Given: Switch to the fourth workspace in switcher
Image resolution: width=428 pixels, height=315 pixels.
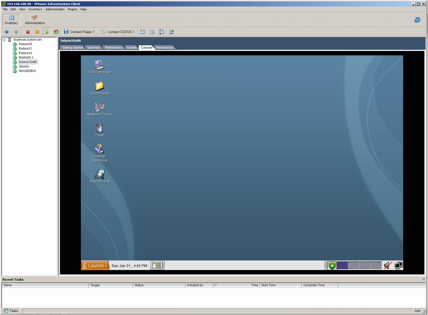Looking at the screenshot, I should click(x=376, y=266).
